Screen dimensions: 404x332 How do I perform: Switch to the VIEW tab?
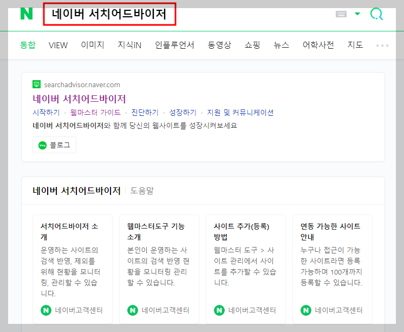[58, 45]
